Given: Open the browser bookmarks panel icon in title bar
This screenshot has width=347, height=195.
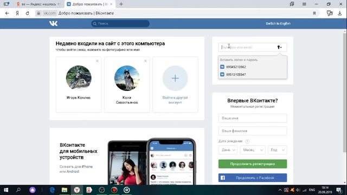Looking at the screenshot, I should click(x=292, y=4).
